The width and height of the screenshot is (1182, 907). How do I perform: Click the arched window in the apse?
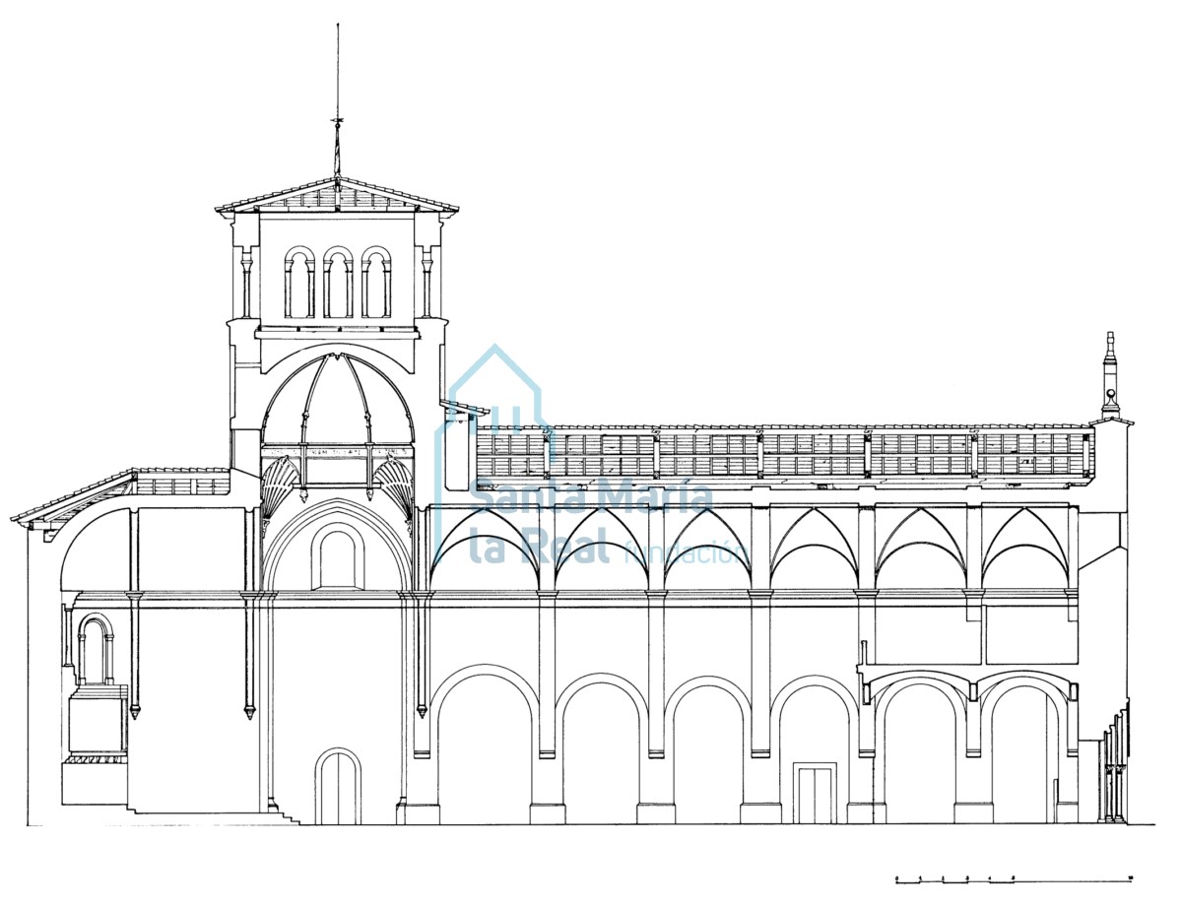pos(96,650)
